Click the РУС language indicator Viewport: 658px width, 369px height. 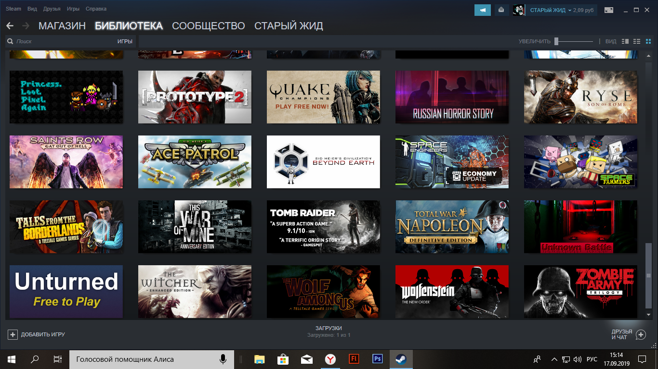pyautogui.click(x=592, y=359)
